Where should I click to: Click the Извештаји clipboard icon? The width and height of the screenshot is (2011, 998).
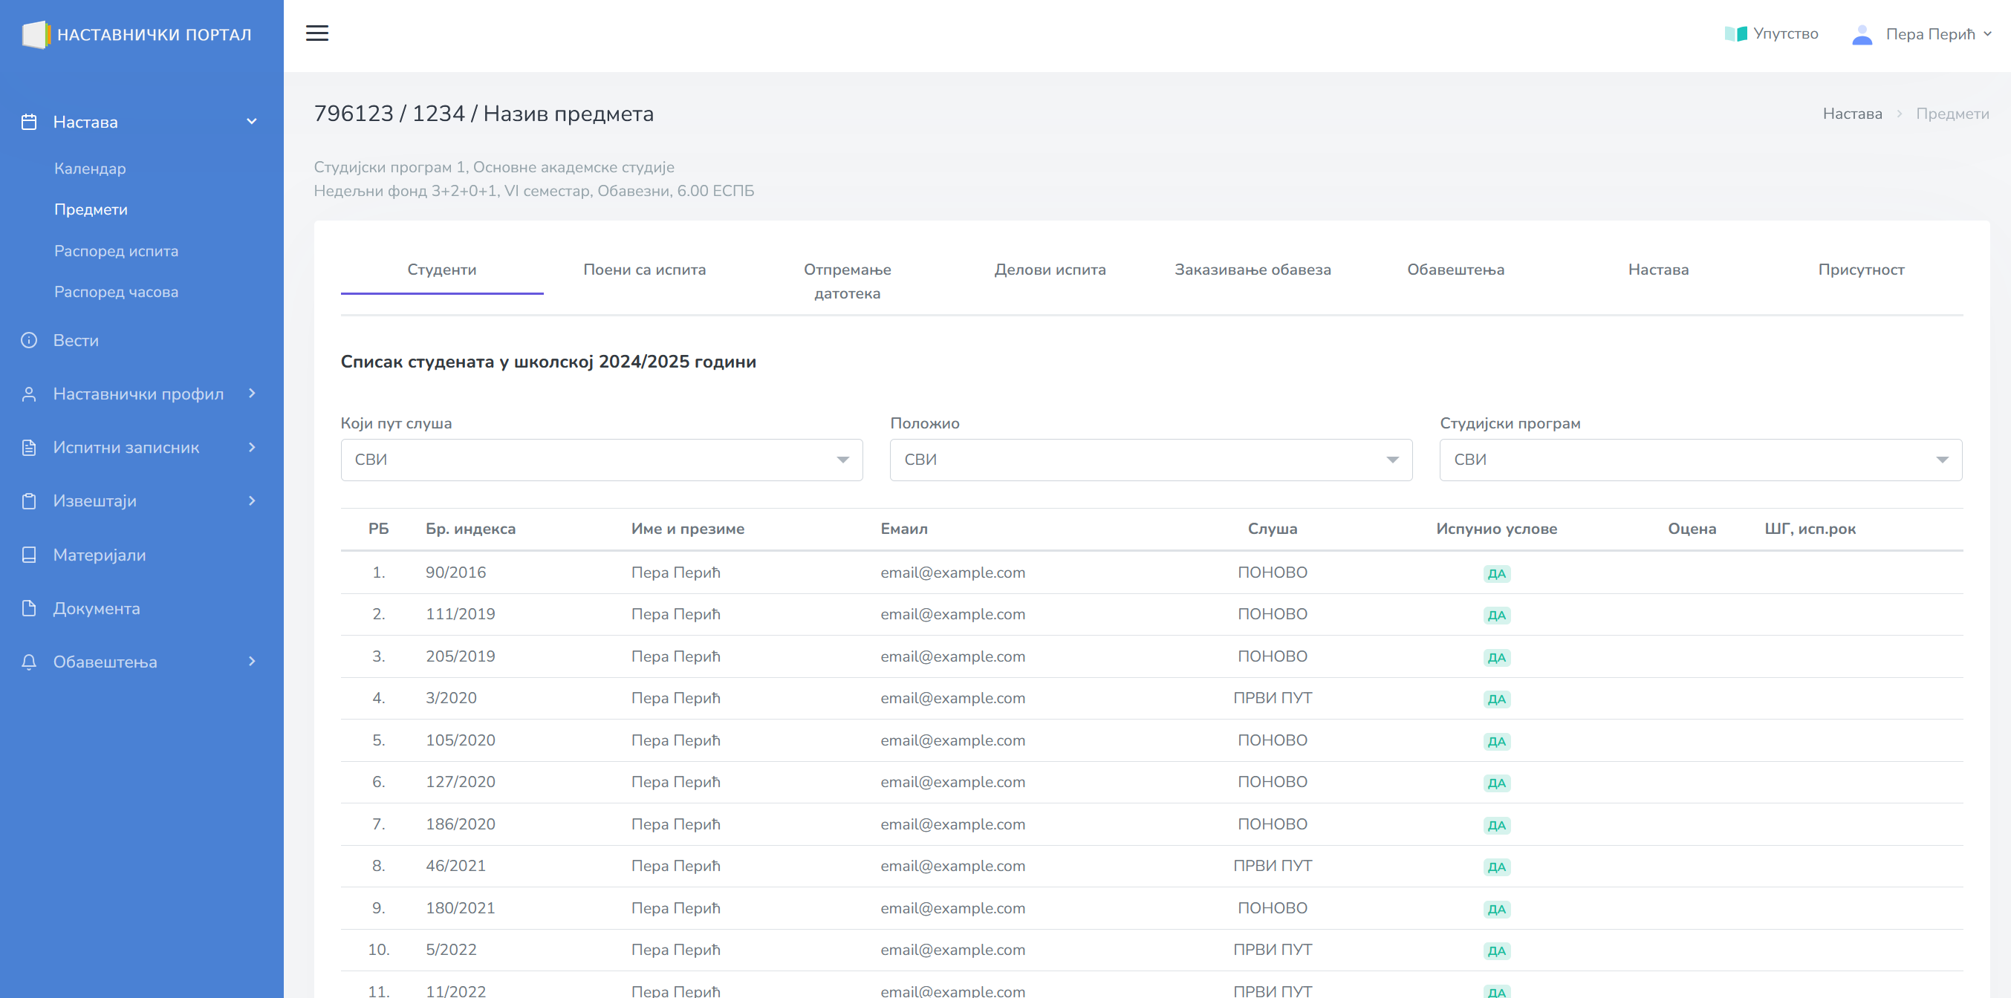point(29,501)
